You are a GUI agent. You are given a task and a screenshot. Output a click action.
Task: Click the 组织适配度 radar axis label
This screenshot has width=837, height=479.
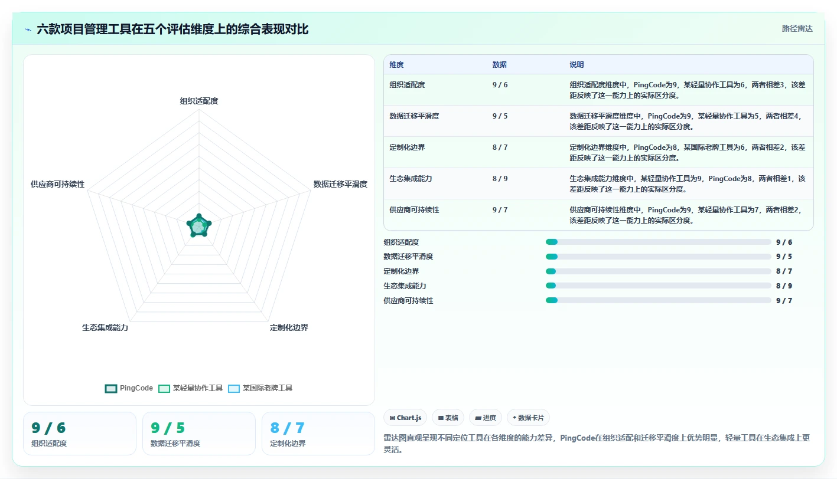[199, 101]
